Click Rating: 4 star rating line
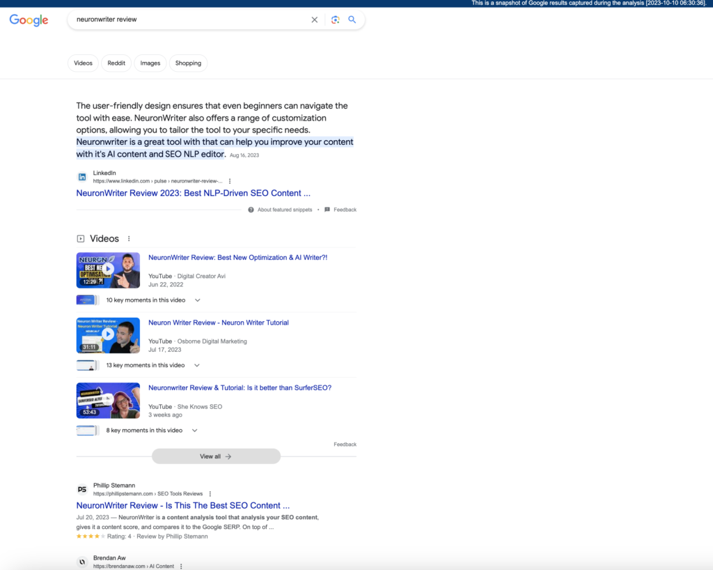The image size is (713, 570). pos(142,537)
